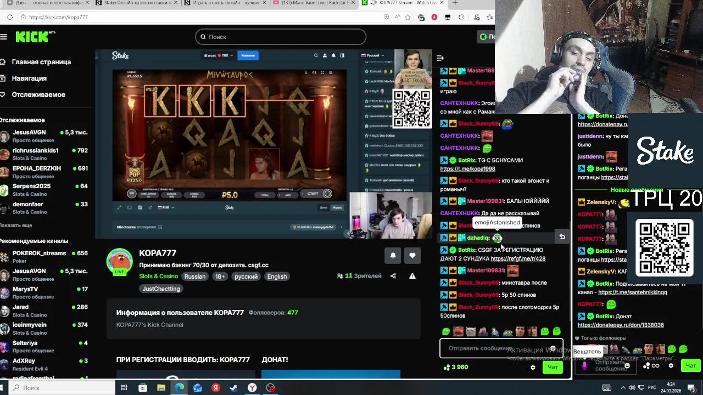Open EPOHA_DERZKIH channel

coord(44,172)
